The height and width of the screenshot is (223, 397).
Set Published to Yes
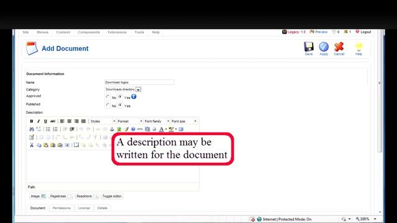click(x=120, y=105)
